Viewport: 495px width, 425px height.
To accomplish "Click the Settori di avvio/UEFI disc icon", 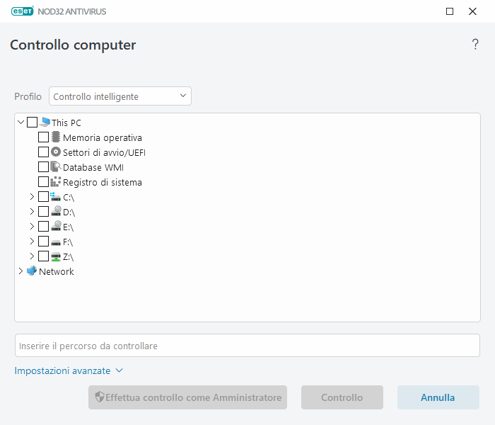I will 56,152.
